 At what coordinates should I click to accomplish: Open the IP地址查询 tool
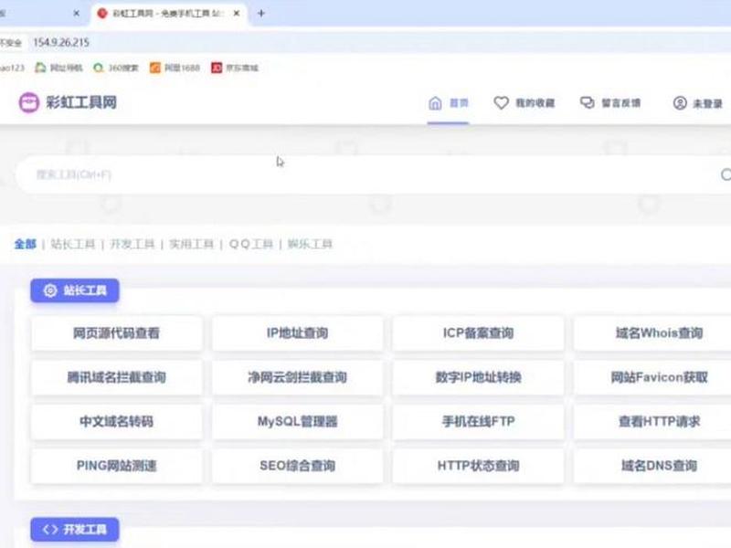tap(298, 333)
